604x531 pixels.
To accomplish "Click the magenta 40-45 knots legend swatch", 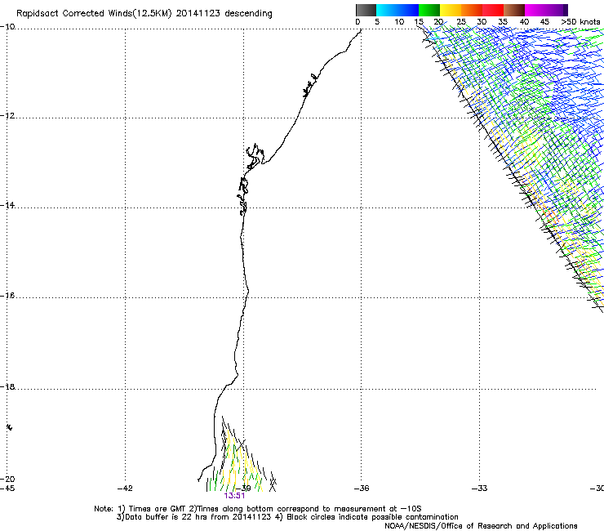I will coord(535,10).
